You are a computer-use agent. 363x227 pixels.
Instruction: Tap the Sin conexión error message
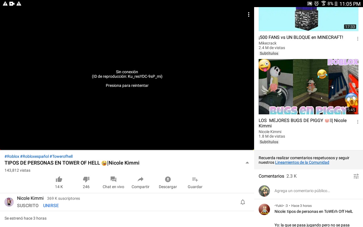click(127, 72)
